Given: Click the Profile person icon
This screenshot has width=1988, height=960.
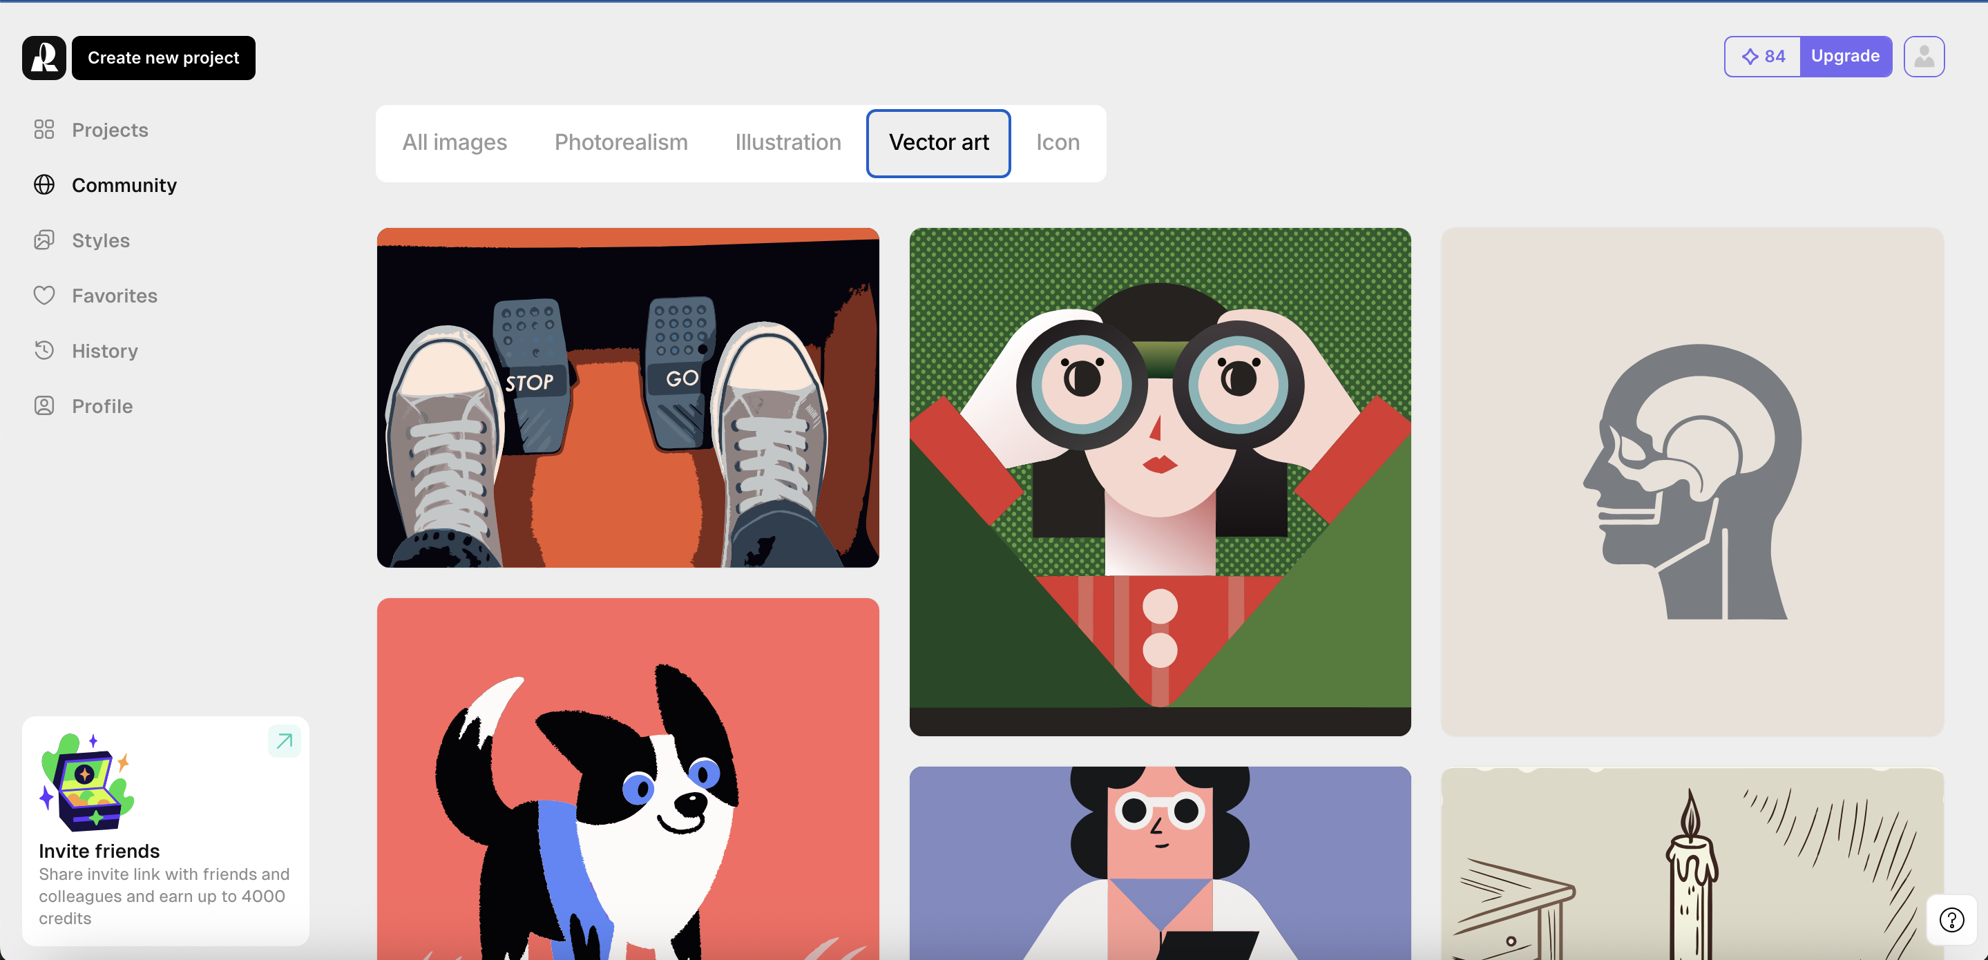Looking at the screenshot, I should point(44,406).
